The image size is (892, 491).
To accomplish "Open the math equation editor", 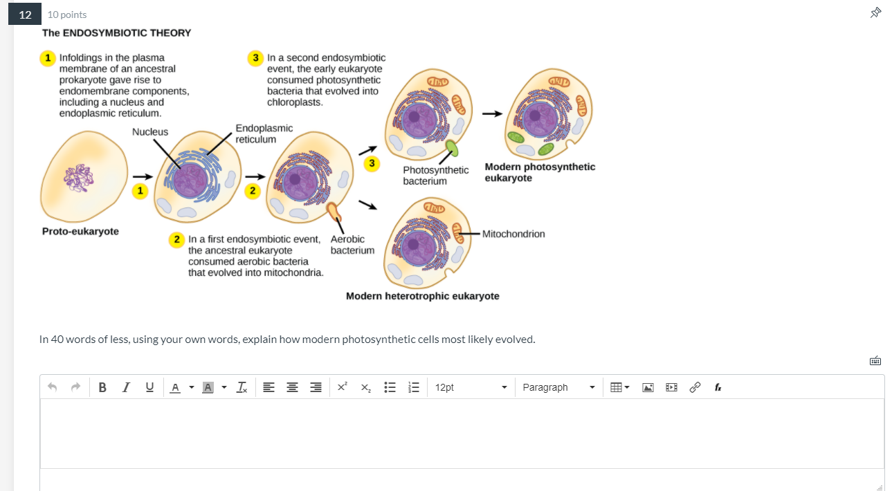I will point(718,387).
